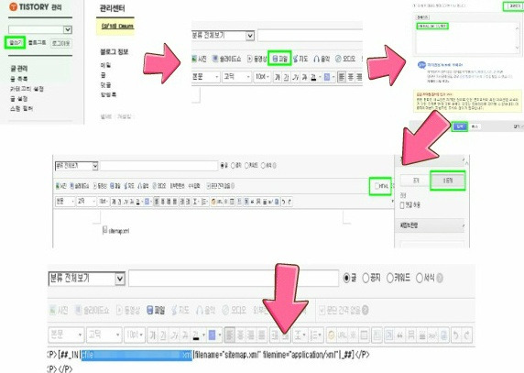Open the 본문 style dropdown in the top editor panel

[x=205, y=77]
